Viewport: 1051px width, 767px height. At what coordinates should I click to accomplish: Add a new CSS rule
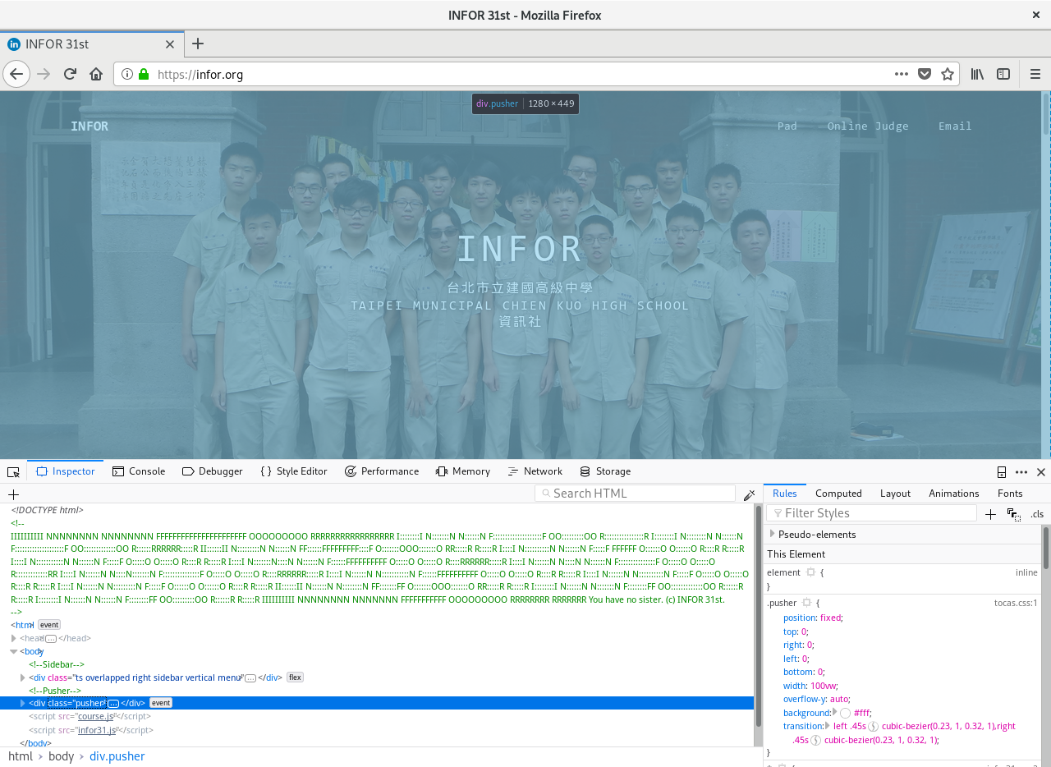pos(990,514)
